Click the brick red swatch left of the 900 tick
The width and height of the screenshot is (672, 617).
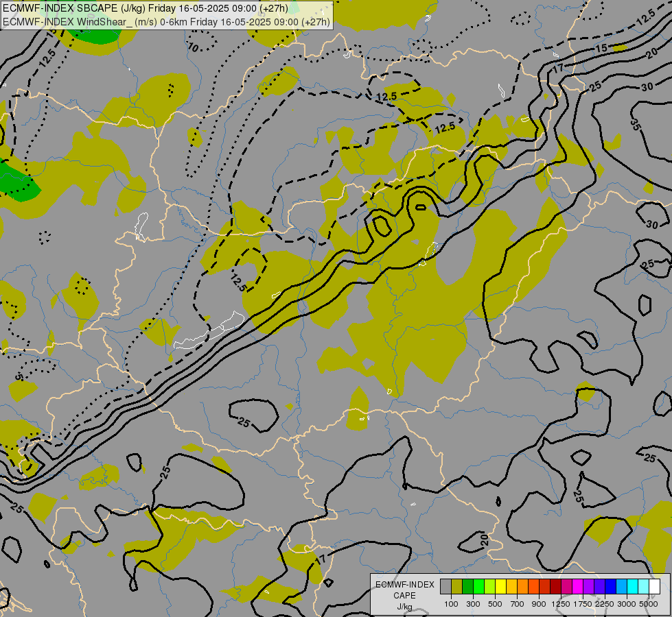[x=545, y=586]
